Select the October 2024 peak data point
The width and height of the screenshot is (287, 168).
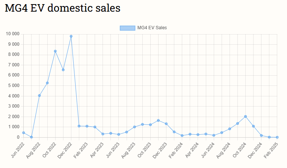[x=245, y=117]
